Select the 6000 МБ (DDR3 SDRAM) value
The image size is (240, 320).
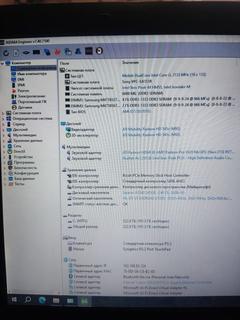[x=143, y=93]
